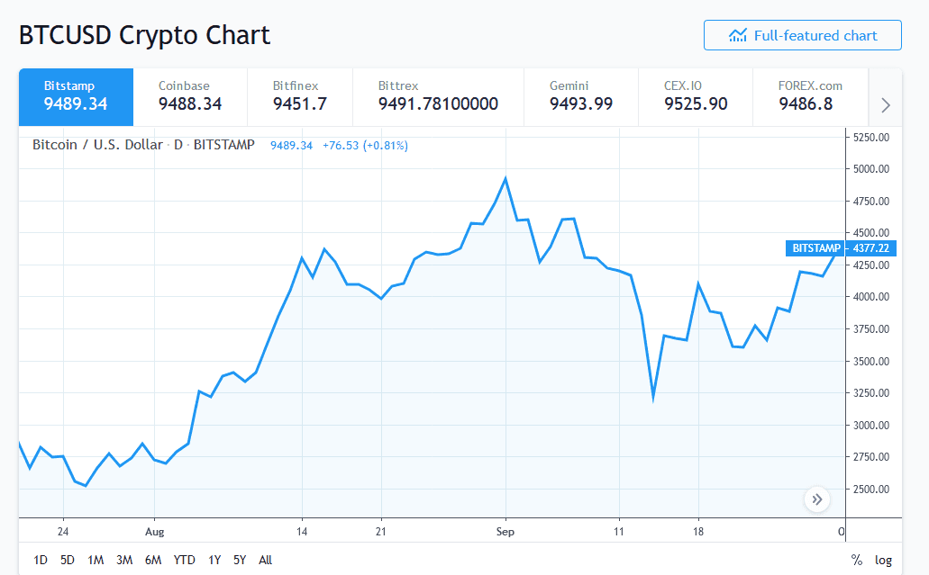Screen dimensions: 929x575
Task: Set chart range to 5D
Action: [x=68, y=560]
